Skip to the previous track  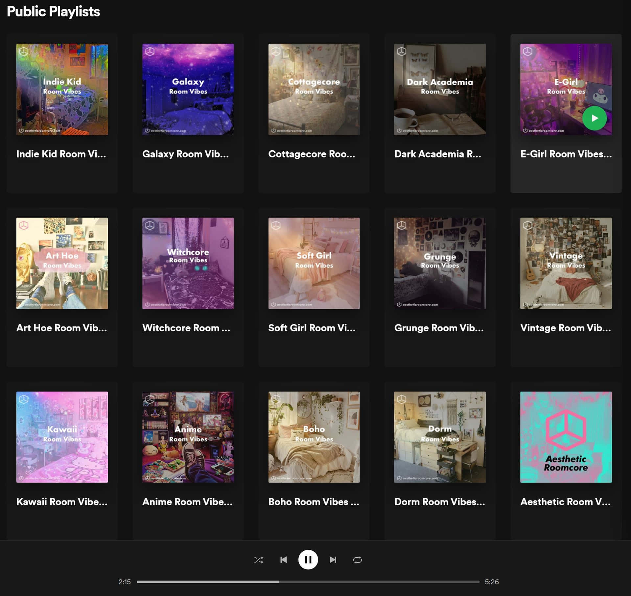(x=283, y=560)
